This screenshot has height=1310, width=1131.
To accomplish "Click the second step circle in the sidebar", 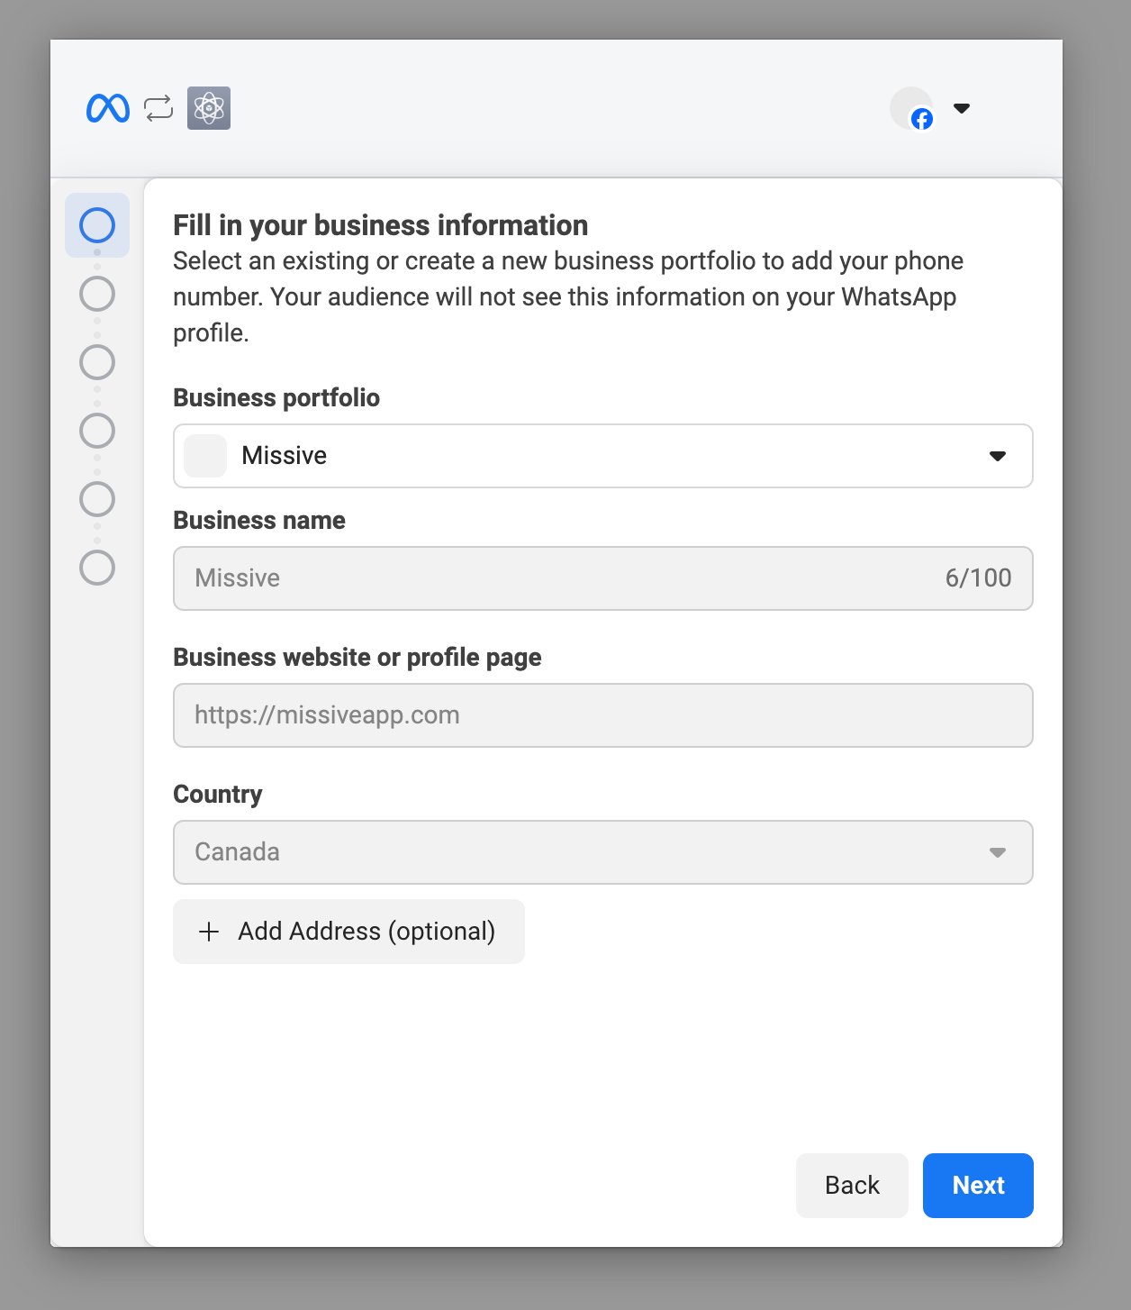I will point(96,294).
